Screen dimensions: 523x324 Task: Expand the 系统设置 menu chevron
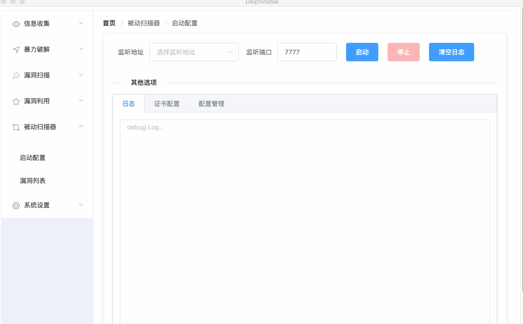pos(81,205)
